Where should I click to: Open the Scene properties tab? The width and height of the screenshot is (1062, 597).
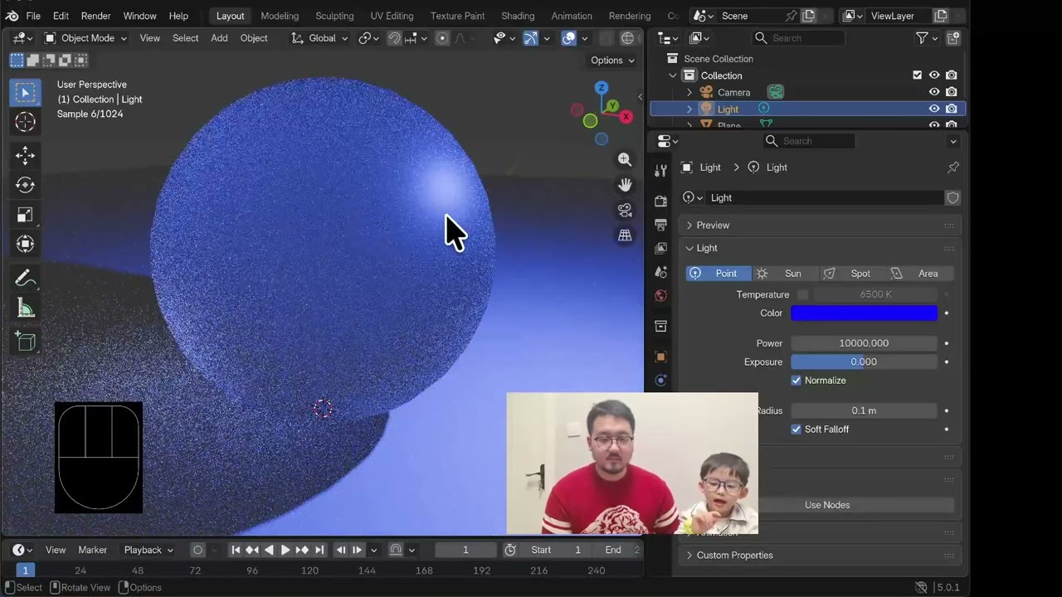(660, 272)
